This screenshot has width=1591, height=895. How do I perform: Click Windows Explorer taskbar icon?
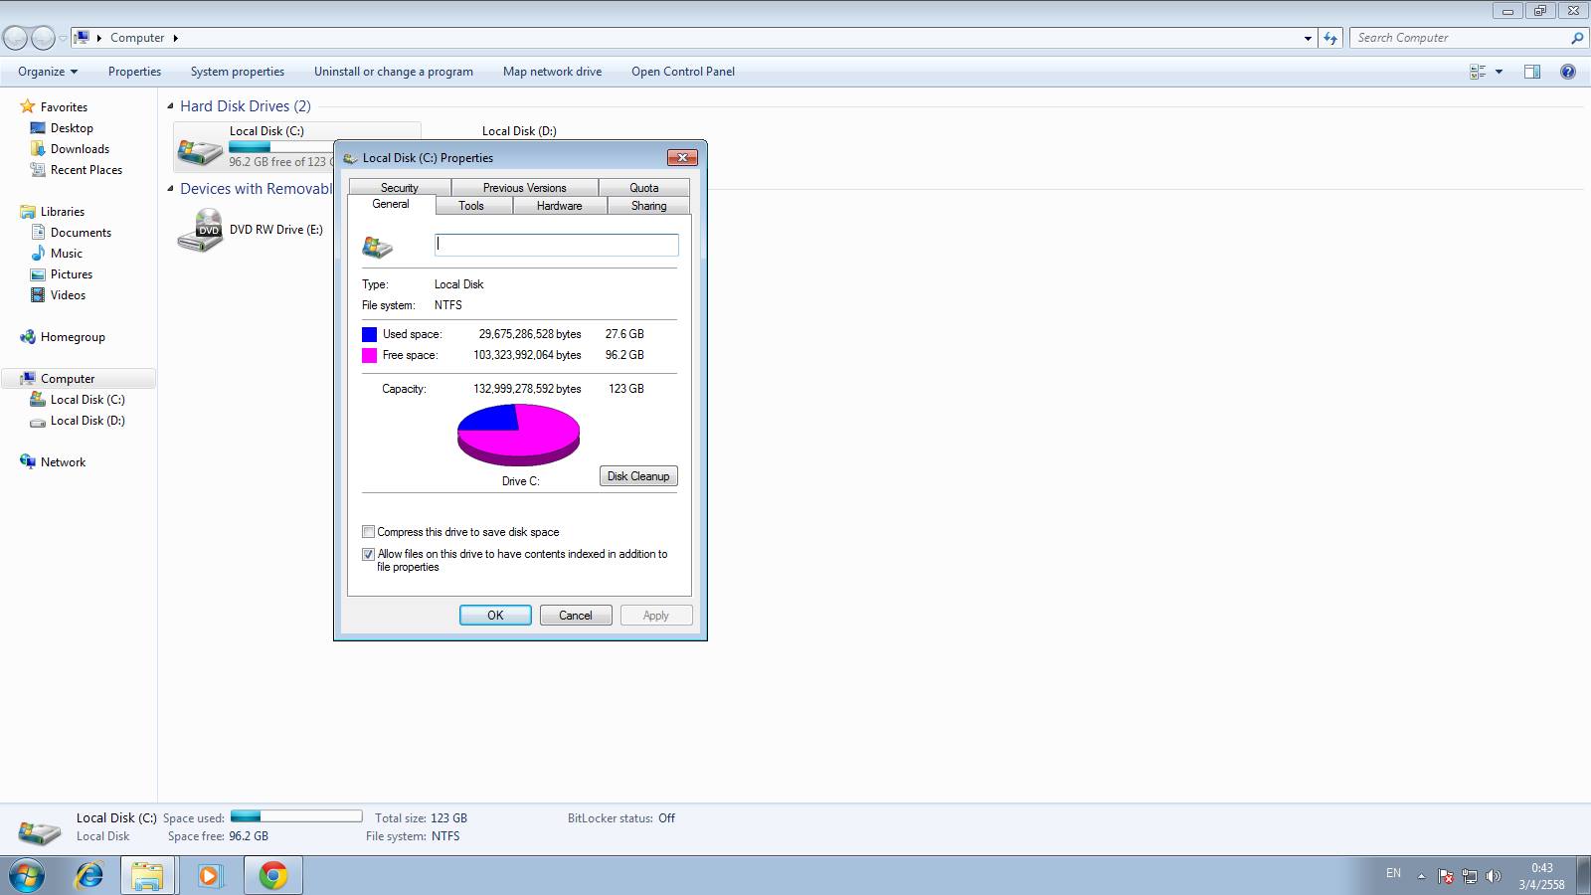[147, 876]
